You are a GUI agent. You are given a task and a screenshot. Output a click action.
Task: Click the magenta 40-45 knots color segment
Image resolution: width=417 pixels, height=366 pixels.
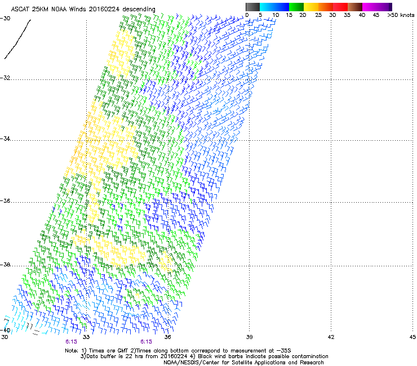[x=370, y=7]
